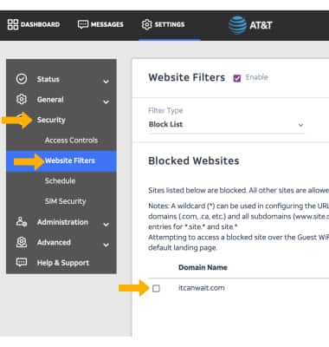Open SIM Security in the sidebar
This screenshot has width=329, height=347.
[66, 201]
